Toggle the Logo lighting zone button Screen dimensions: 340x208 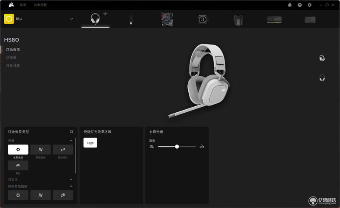coord(90,143)
